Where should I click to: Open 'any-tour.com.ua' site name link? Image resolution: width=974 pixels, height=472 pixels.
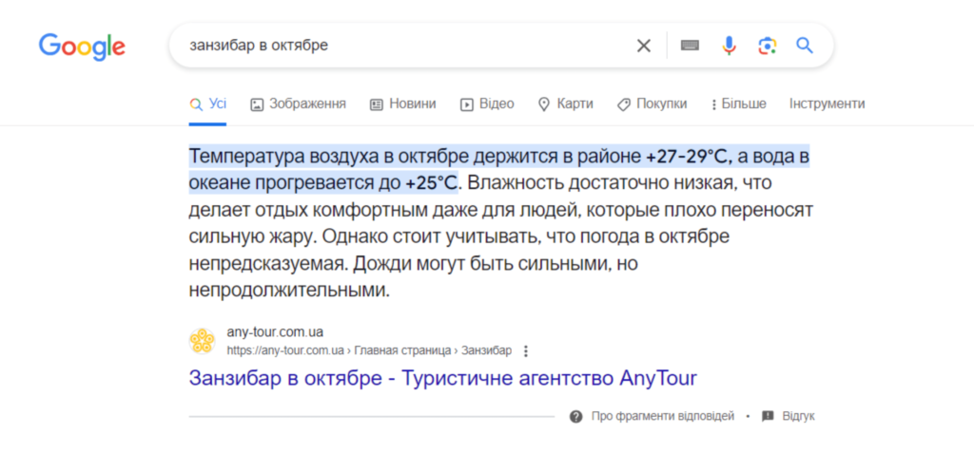pos(275,332)
